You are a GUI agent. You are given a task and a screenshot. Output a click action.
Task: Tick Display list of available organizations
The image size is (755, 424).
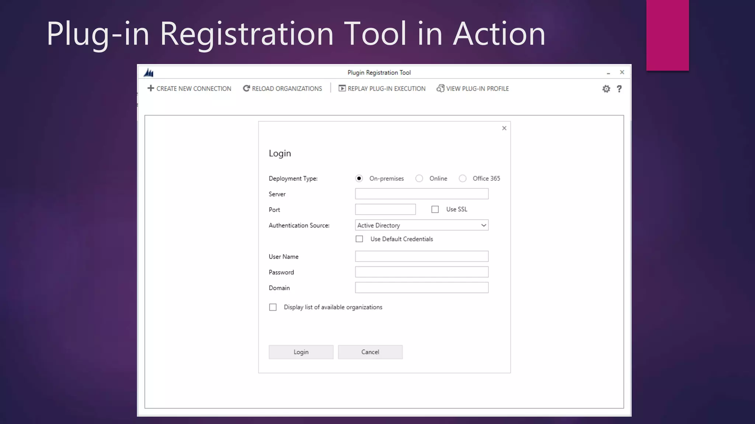(x=273, y=307)
